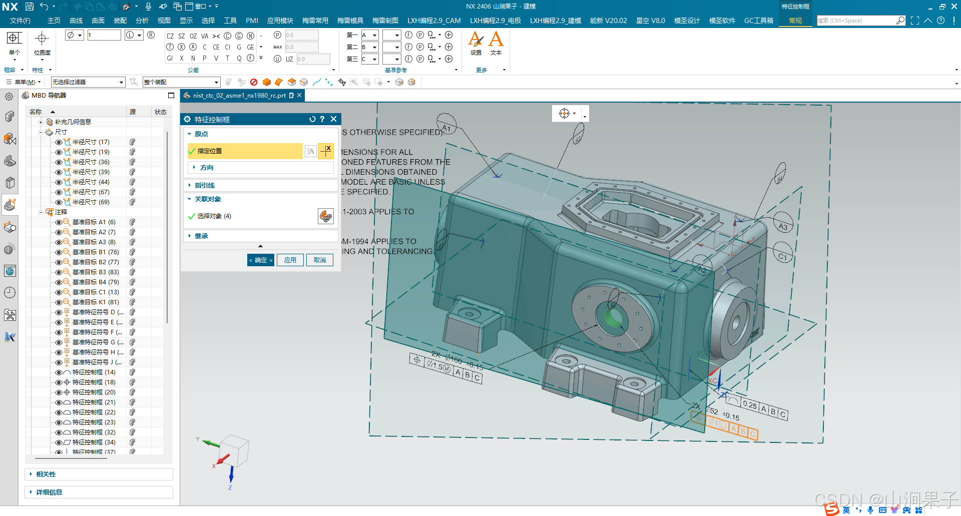Screen dimensions: 961x516
Task: Insert the circled X modifier symbol
Action: (181, 47)
